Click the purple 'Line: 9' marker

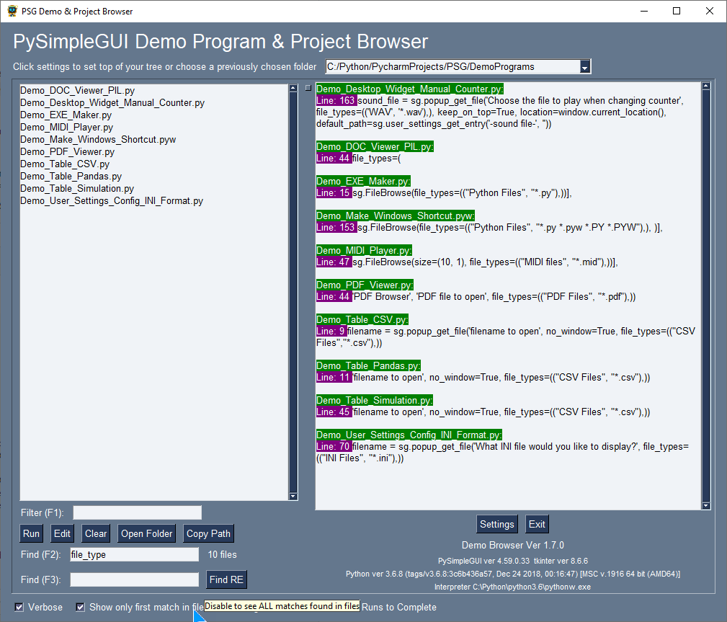point(331,331)
